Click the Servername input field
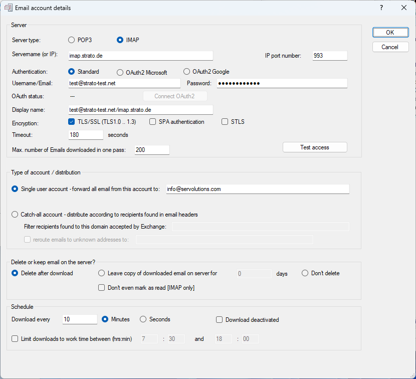The image size is (416, 379). (140, 56)
